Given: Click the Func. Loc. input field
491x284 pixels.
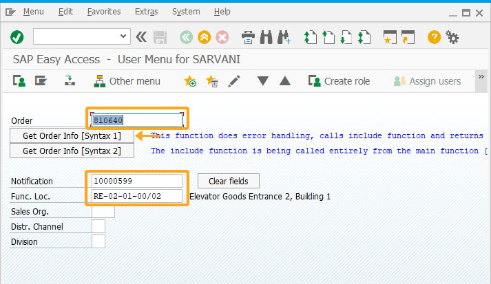Looking at the screenshot, I should 137,196.
